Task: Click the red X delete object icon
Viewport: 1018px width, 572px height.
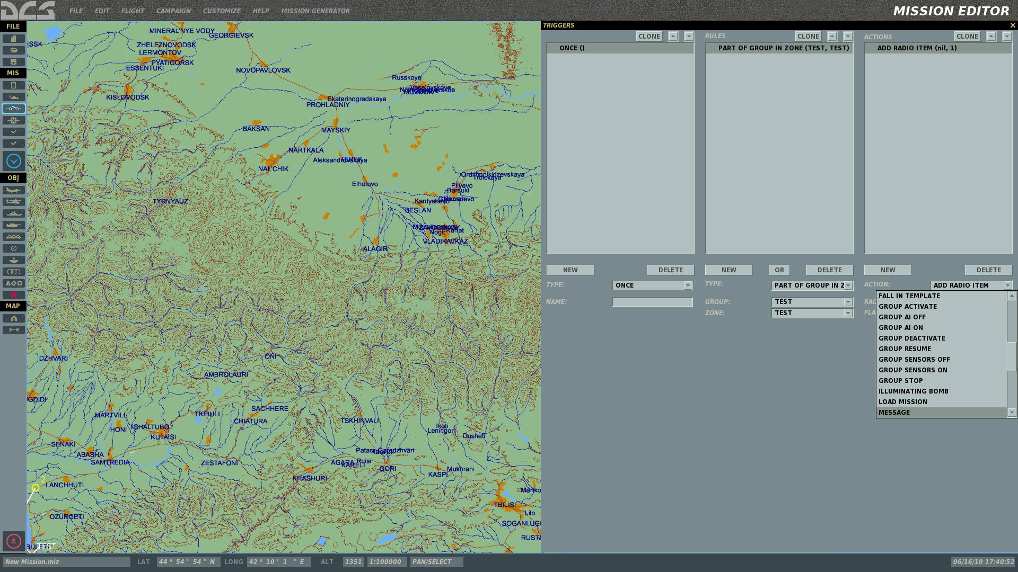Action: [14, 295]
